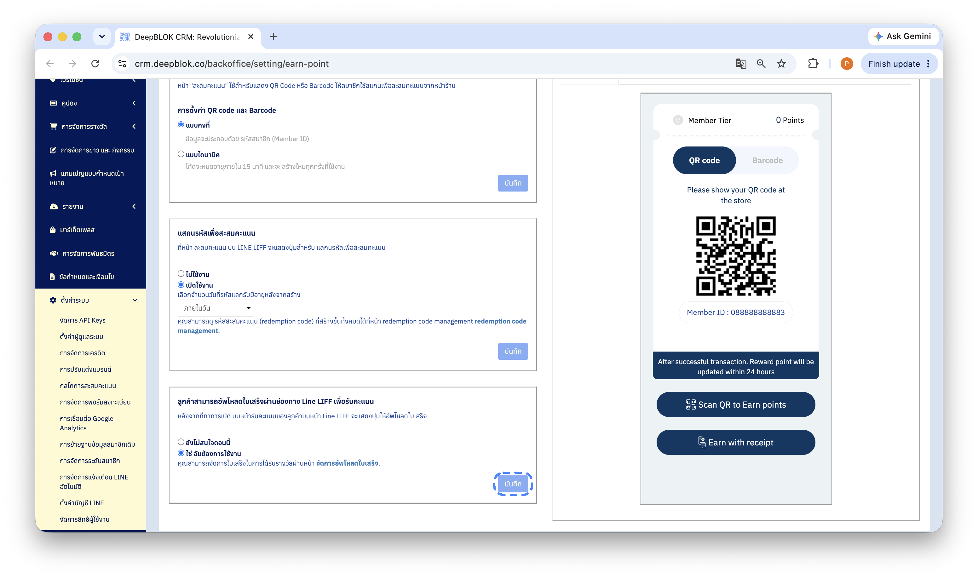978x579 pixels.
Task: Select the ยังไม่สนใจตอนนี้ radio option
Action: [181, 442]
